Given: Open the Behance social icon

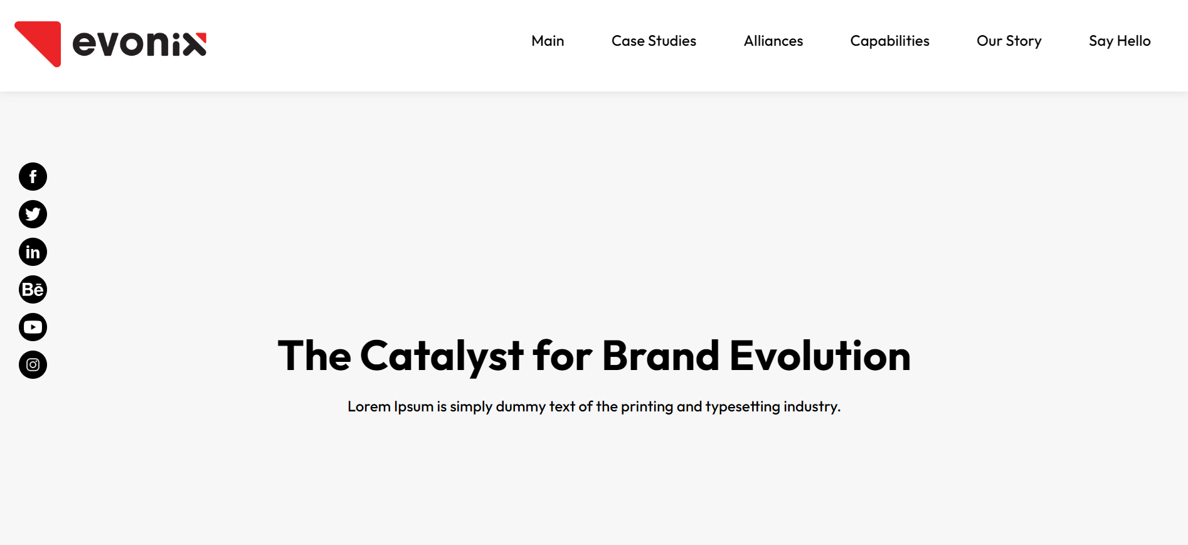Looking at the screenshot, I should click(x=33, y=290).
